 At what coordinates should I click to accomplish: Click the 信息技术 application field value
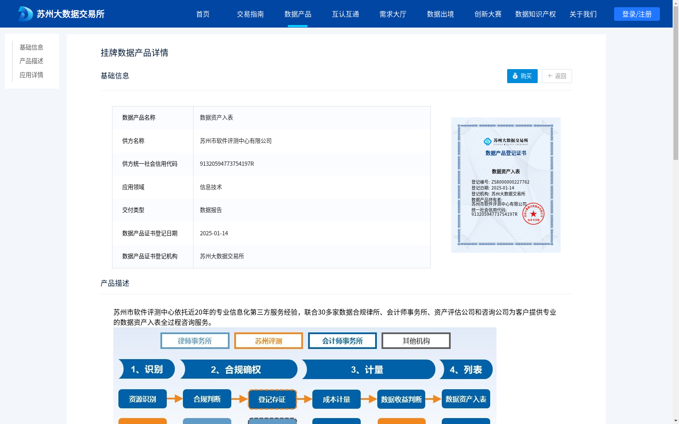(211, 187)
